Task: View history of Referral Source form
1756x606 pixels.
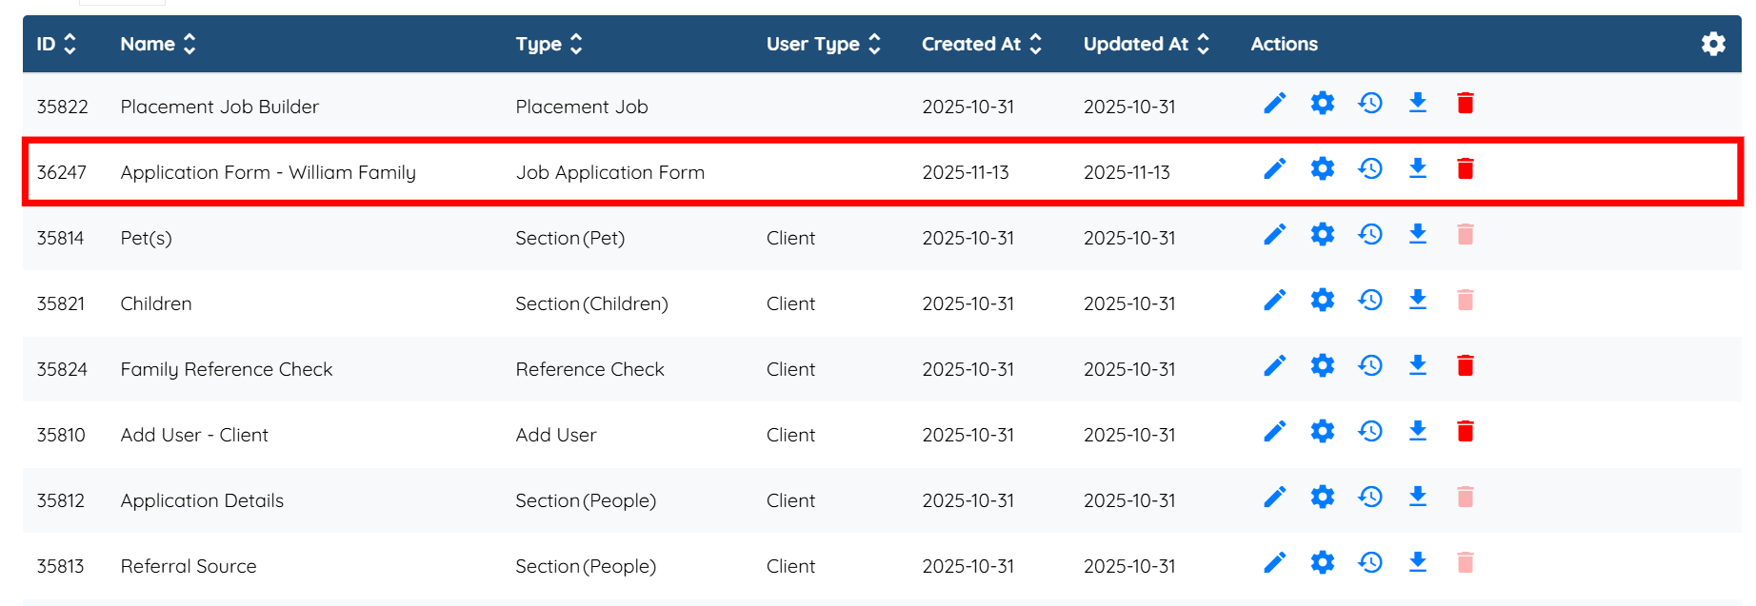Action: pyautogui.click(x=1369, y=563)
